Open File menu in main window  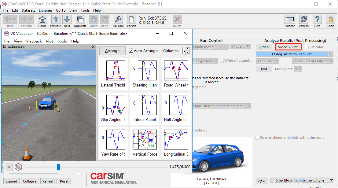coord(6,10)
